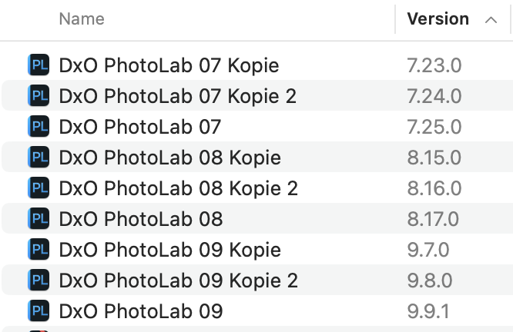Screen dimensions: 513x332
Task: Click the DxO PhotoLab 07 Kopie app icon
Action: point(39,65)
